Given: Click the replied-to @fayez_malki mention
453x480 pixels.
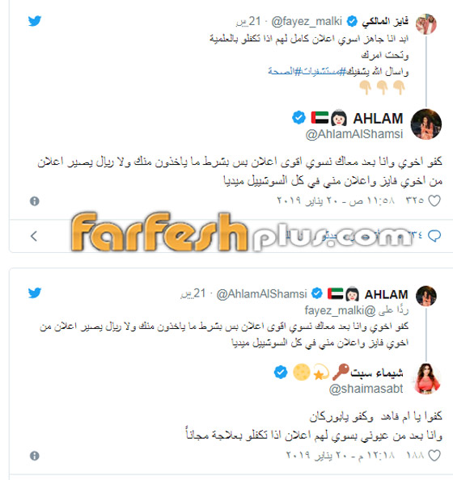Looking at the screenshot, I should click(340, 310).
